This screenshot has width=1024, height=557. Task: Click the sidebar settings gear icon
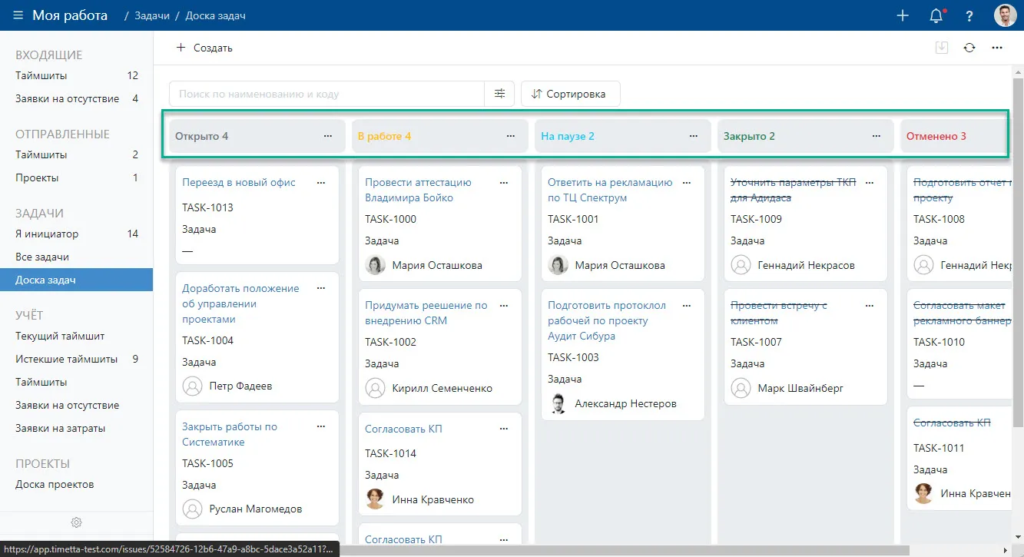[77, 522]
